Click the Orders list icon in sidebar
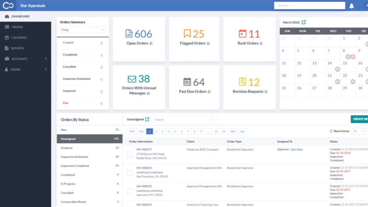 tap(7, 27)
